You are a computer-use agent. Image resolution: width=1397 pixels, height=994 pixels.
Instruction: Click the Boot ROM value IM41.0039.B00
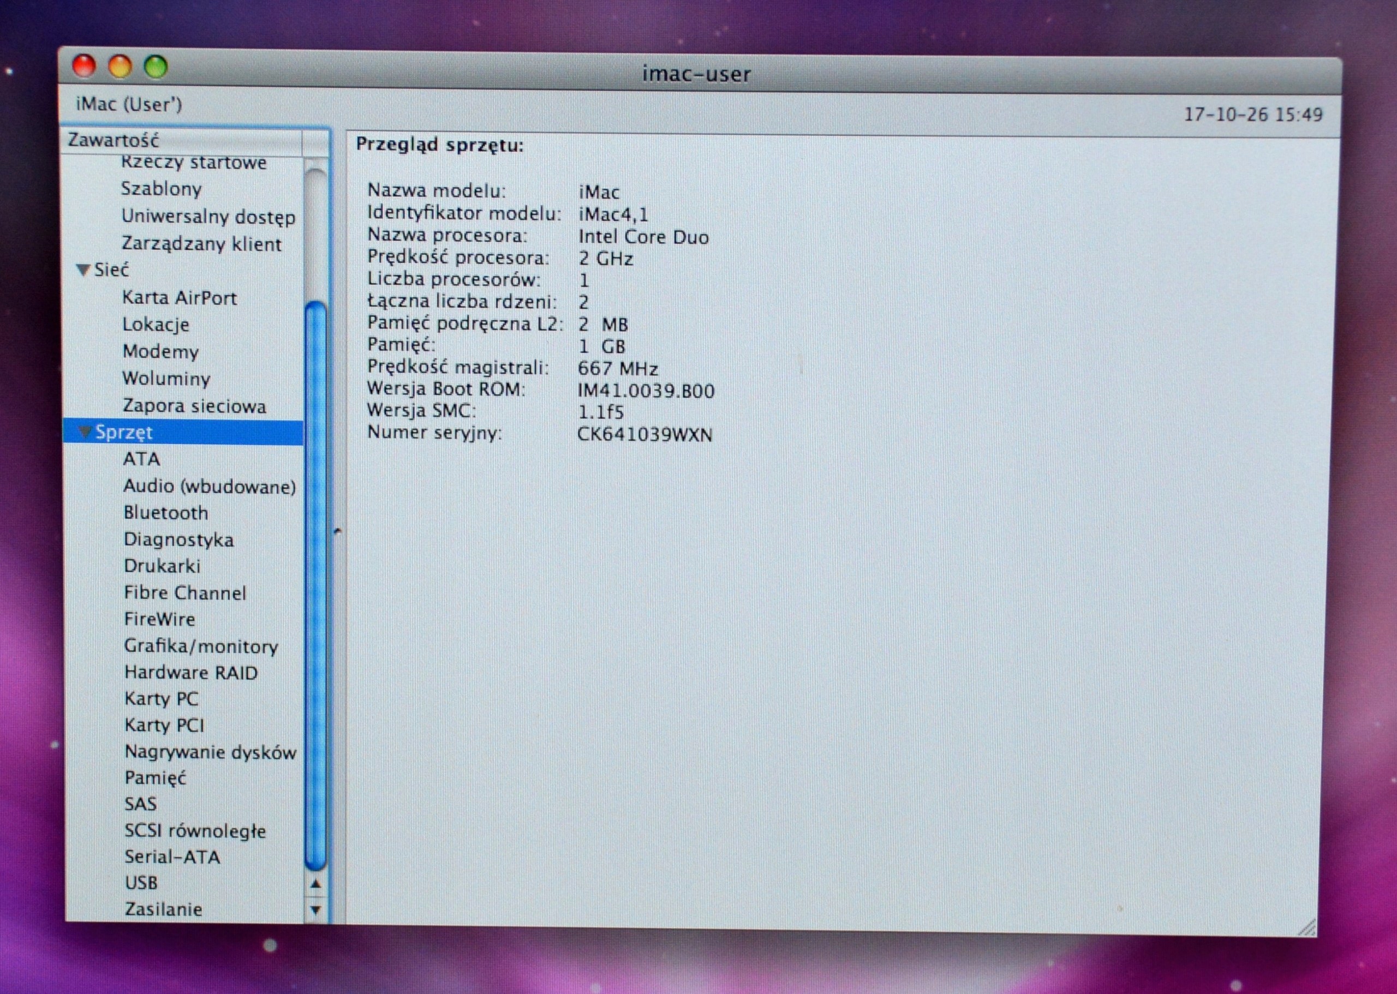646,391
